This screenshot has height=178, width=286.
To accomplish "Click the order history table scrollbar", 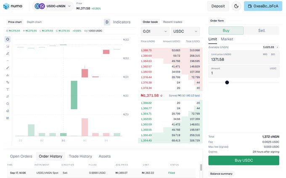I will 201,167.
